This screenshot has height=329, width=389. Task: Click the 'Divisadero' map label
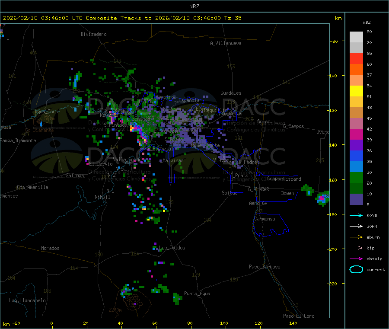(93, 34)
